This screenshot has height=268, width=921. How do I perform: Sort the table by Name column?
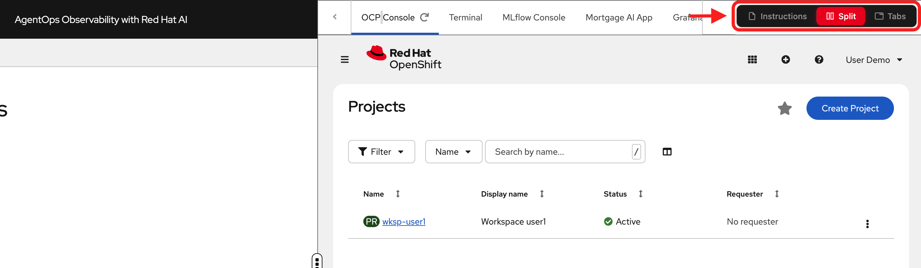[398, 194]
